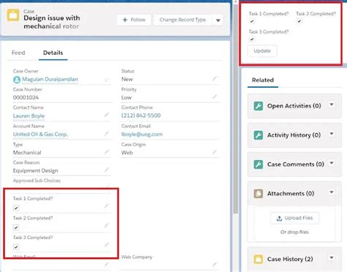The image size is (347, 272).
Task: Click the Equipment Design case reason value
Action: [x=36, y=170]
